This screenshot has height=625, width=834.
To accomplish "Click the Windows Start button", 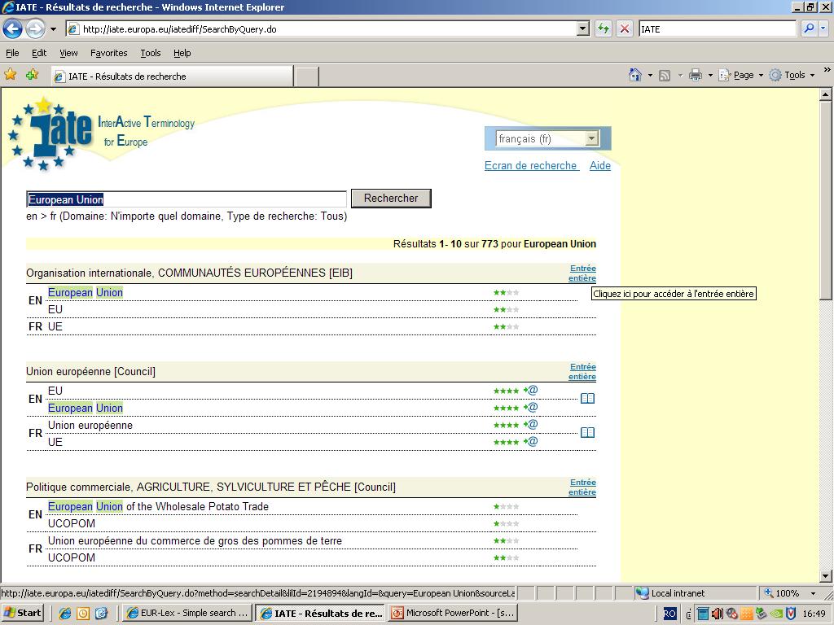I will pyautogui.click(x=22, y=613).
